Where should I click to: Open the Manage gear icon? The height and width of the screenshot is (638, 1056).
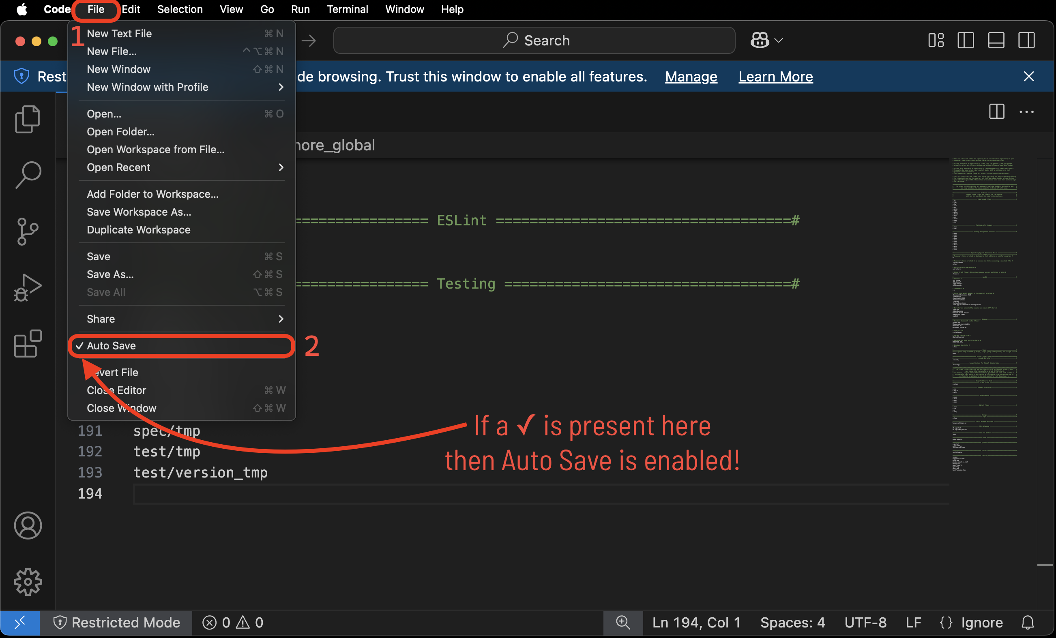(x=28, y=581)
